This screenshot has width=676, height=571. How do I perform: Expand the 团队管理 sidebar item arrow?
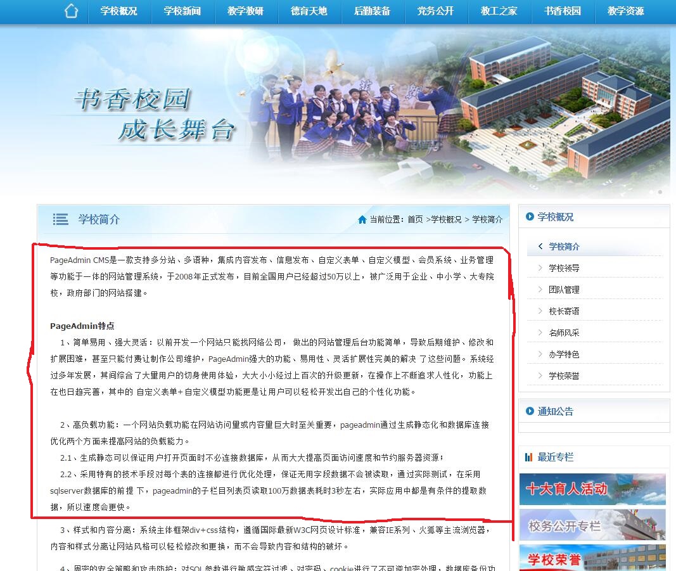click(x=540, y=290)
